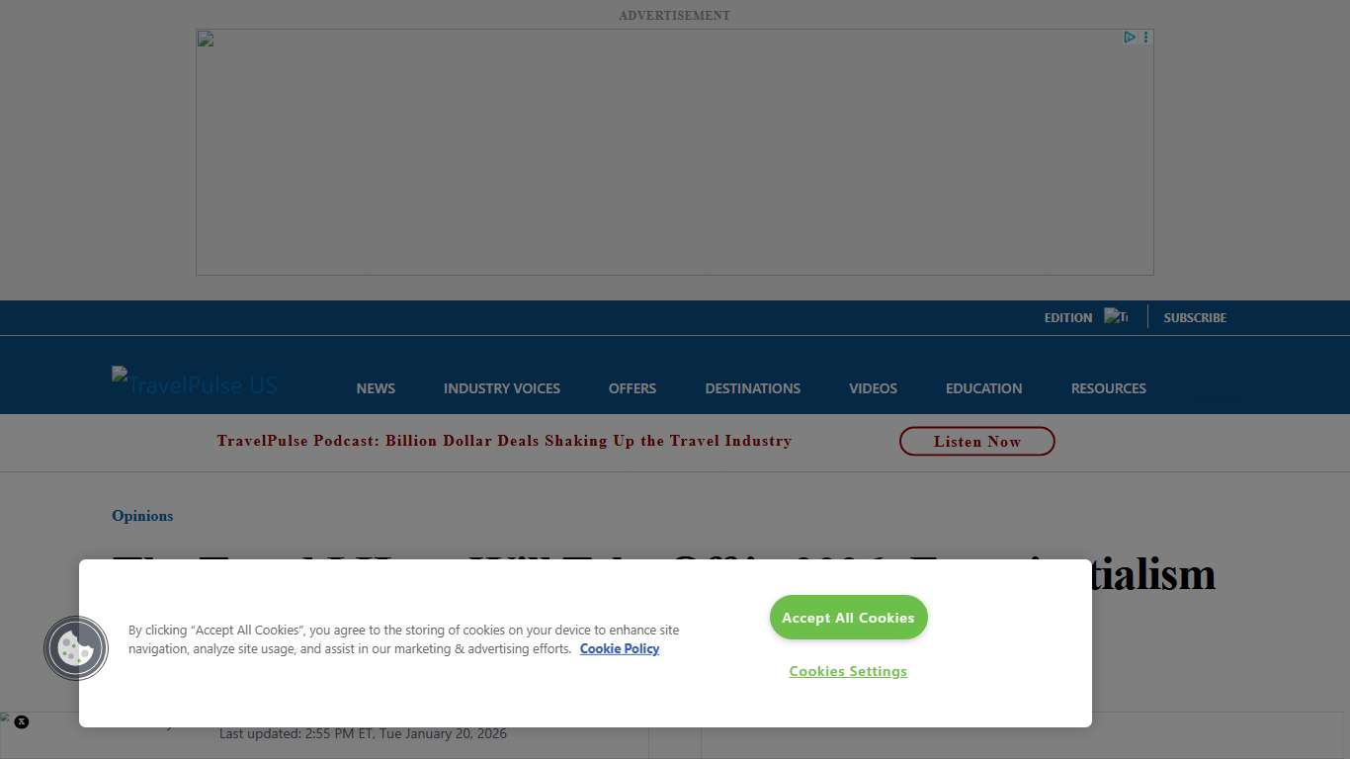
Task: Click the top advertisement banner
Action: click(675, 152)
